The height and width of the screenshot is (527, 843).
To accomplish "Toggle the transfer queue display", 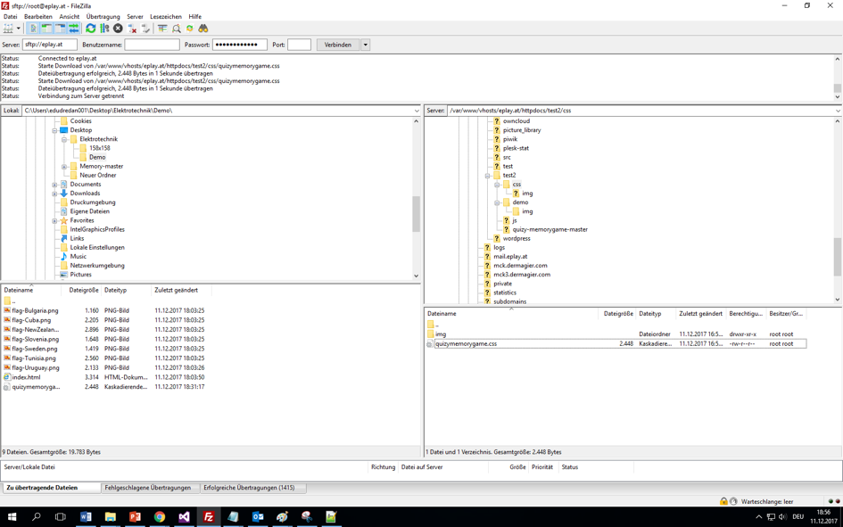I will [74, 29].
